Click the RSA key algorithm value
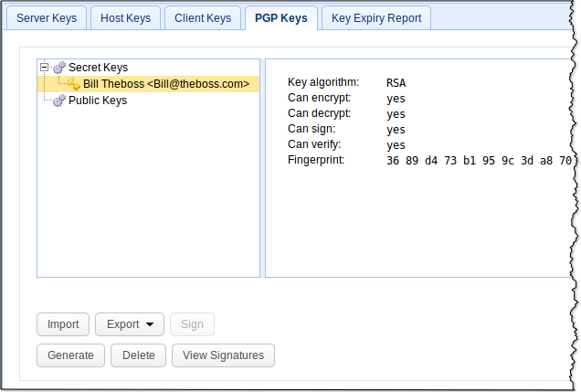The image size is (581, 392). (396, 83)
